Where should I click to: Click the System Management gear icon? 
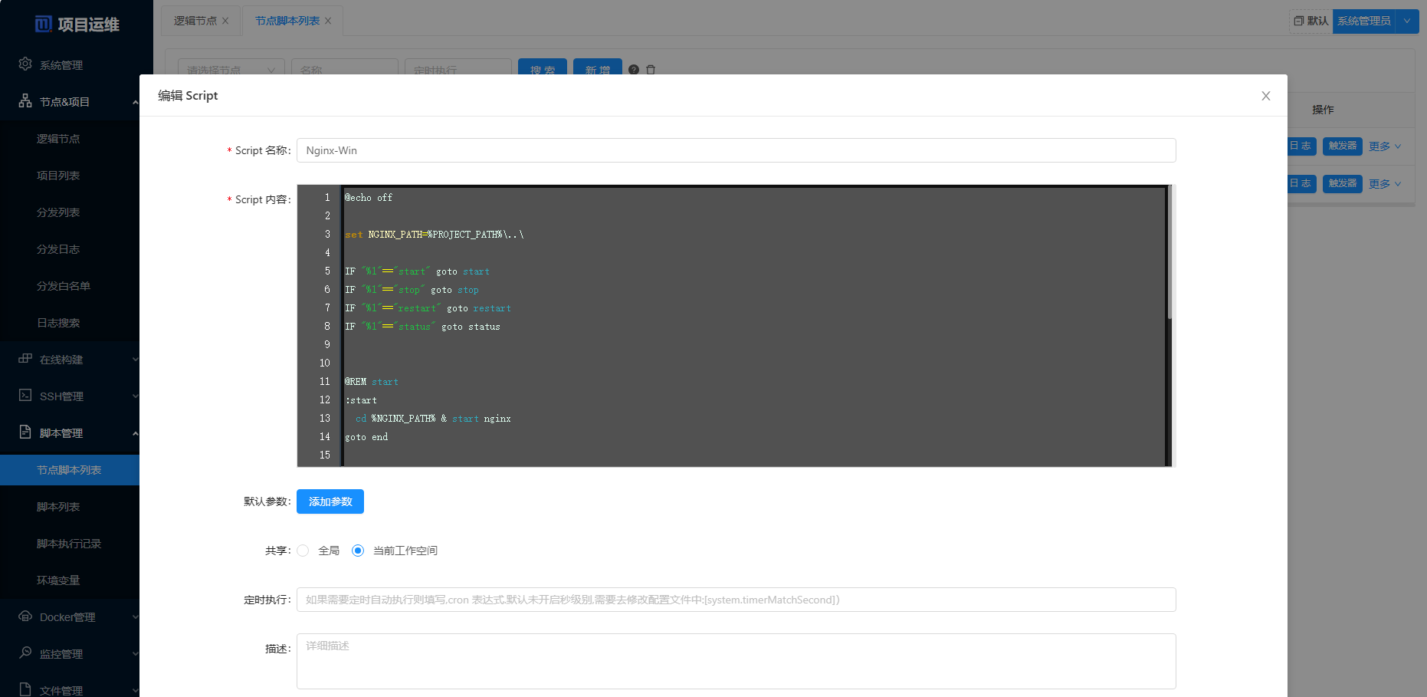(x=25, y=64)
